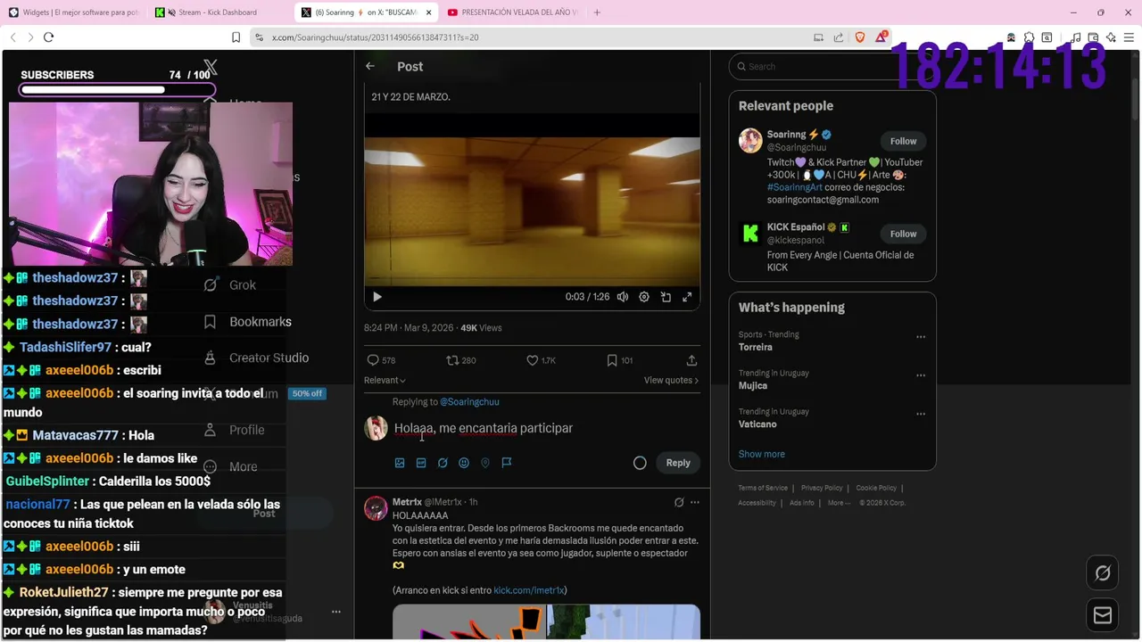Open the Cookie Policy link
The height and width of the screenshot is (642, 1142).
tap(876, 488)
